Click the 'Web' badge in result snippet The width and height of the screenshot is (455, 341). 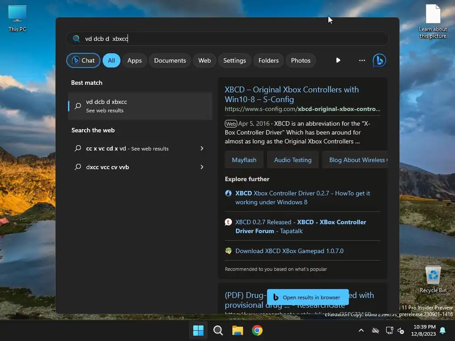point(231,124)
